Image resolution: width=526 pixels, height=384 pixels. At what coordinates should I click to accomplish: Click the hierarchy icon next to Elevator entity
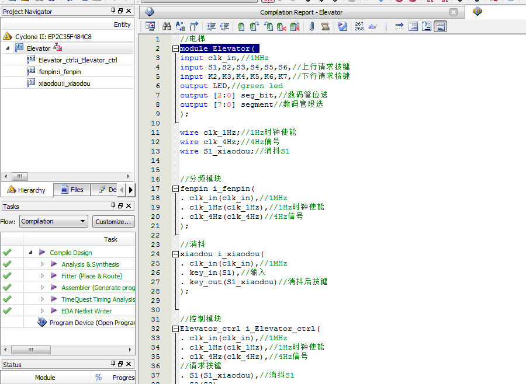coord(58,48)
